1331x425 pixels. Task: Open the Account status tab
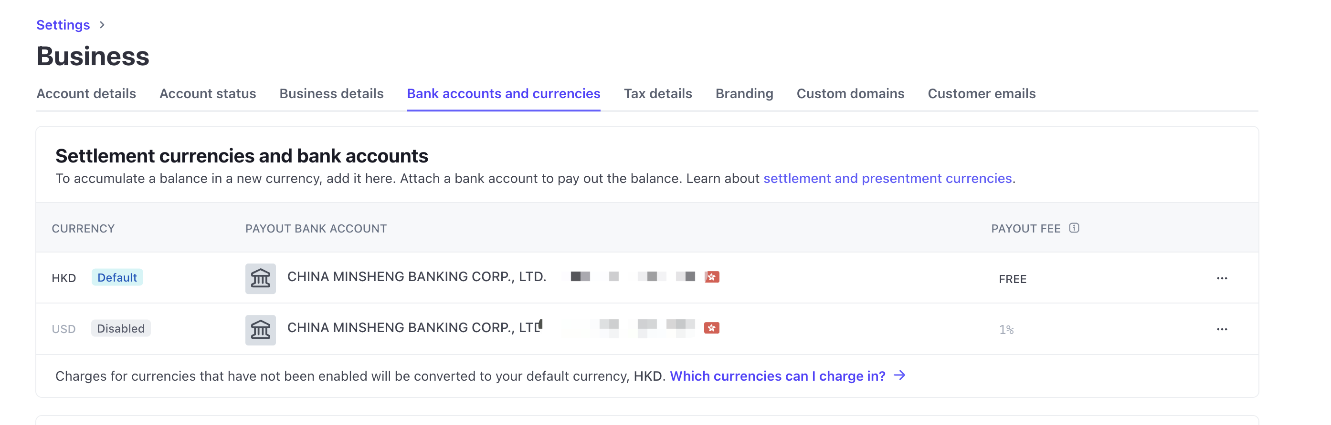pyautogui.click(x=208, y=93)
